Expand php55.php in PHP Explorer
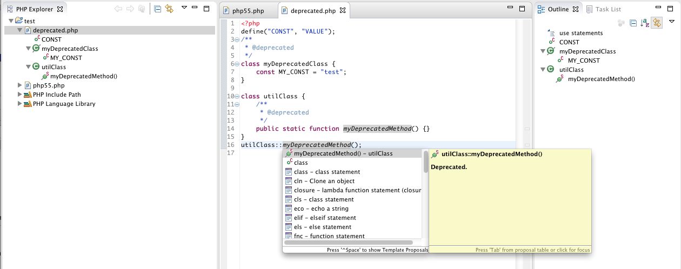681x269 pixels. point(20,85)
